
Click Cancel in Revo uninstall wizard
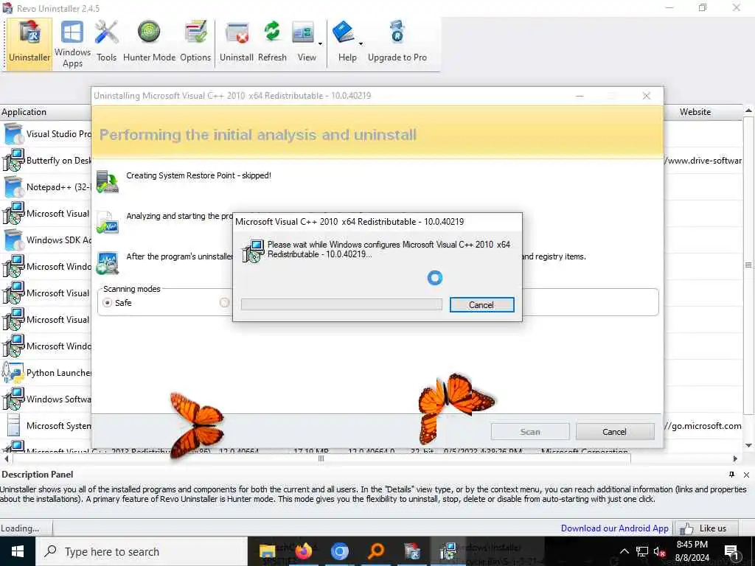615,432
